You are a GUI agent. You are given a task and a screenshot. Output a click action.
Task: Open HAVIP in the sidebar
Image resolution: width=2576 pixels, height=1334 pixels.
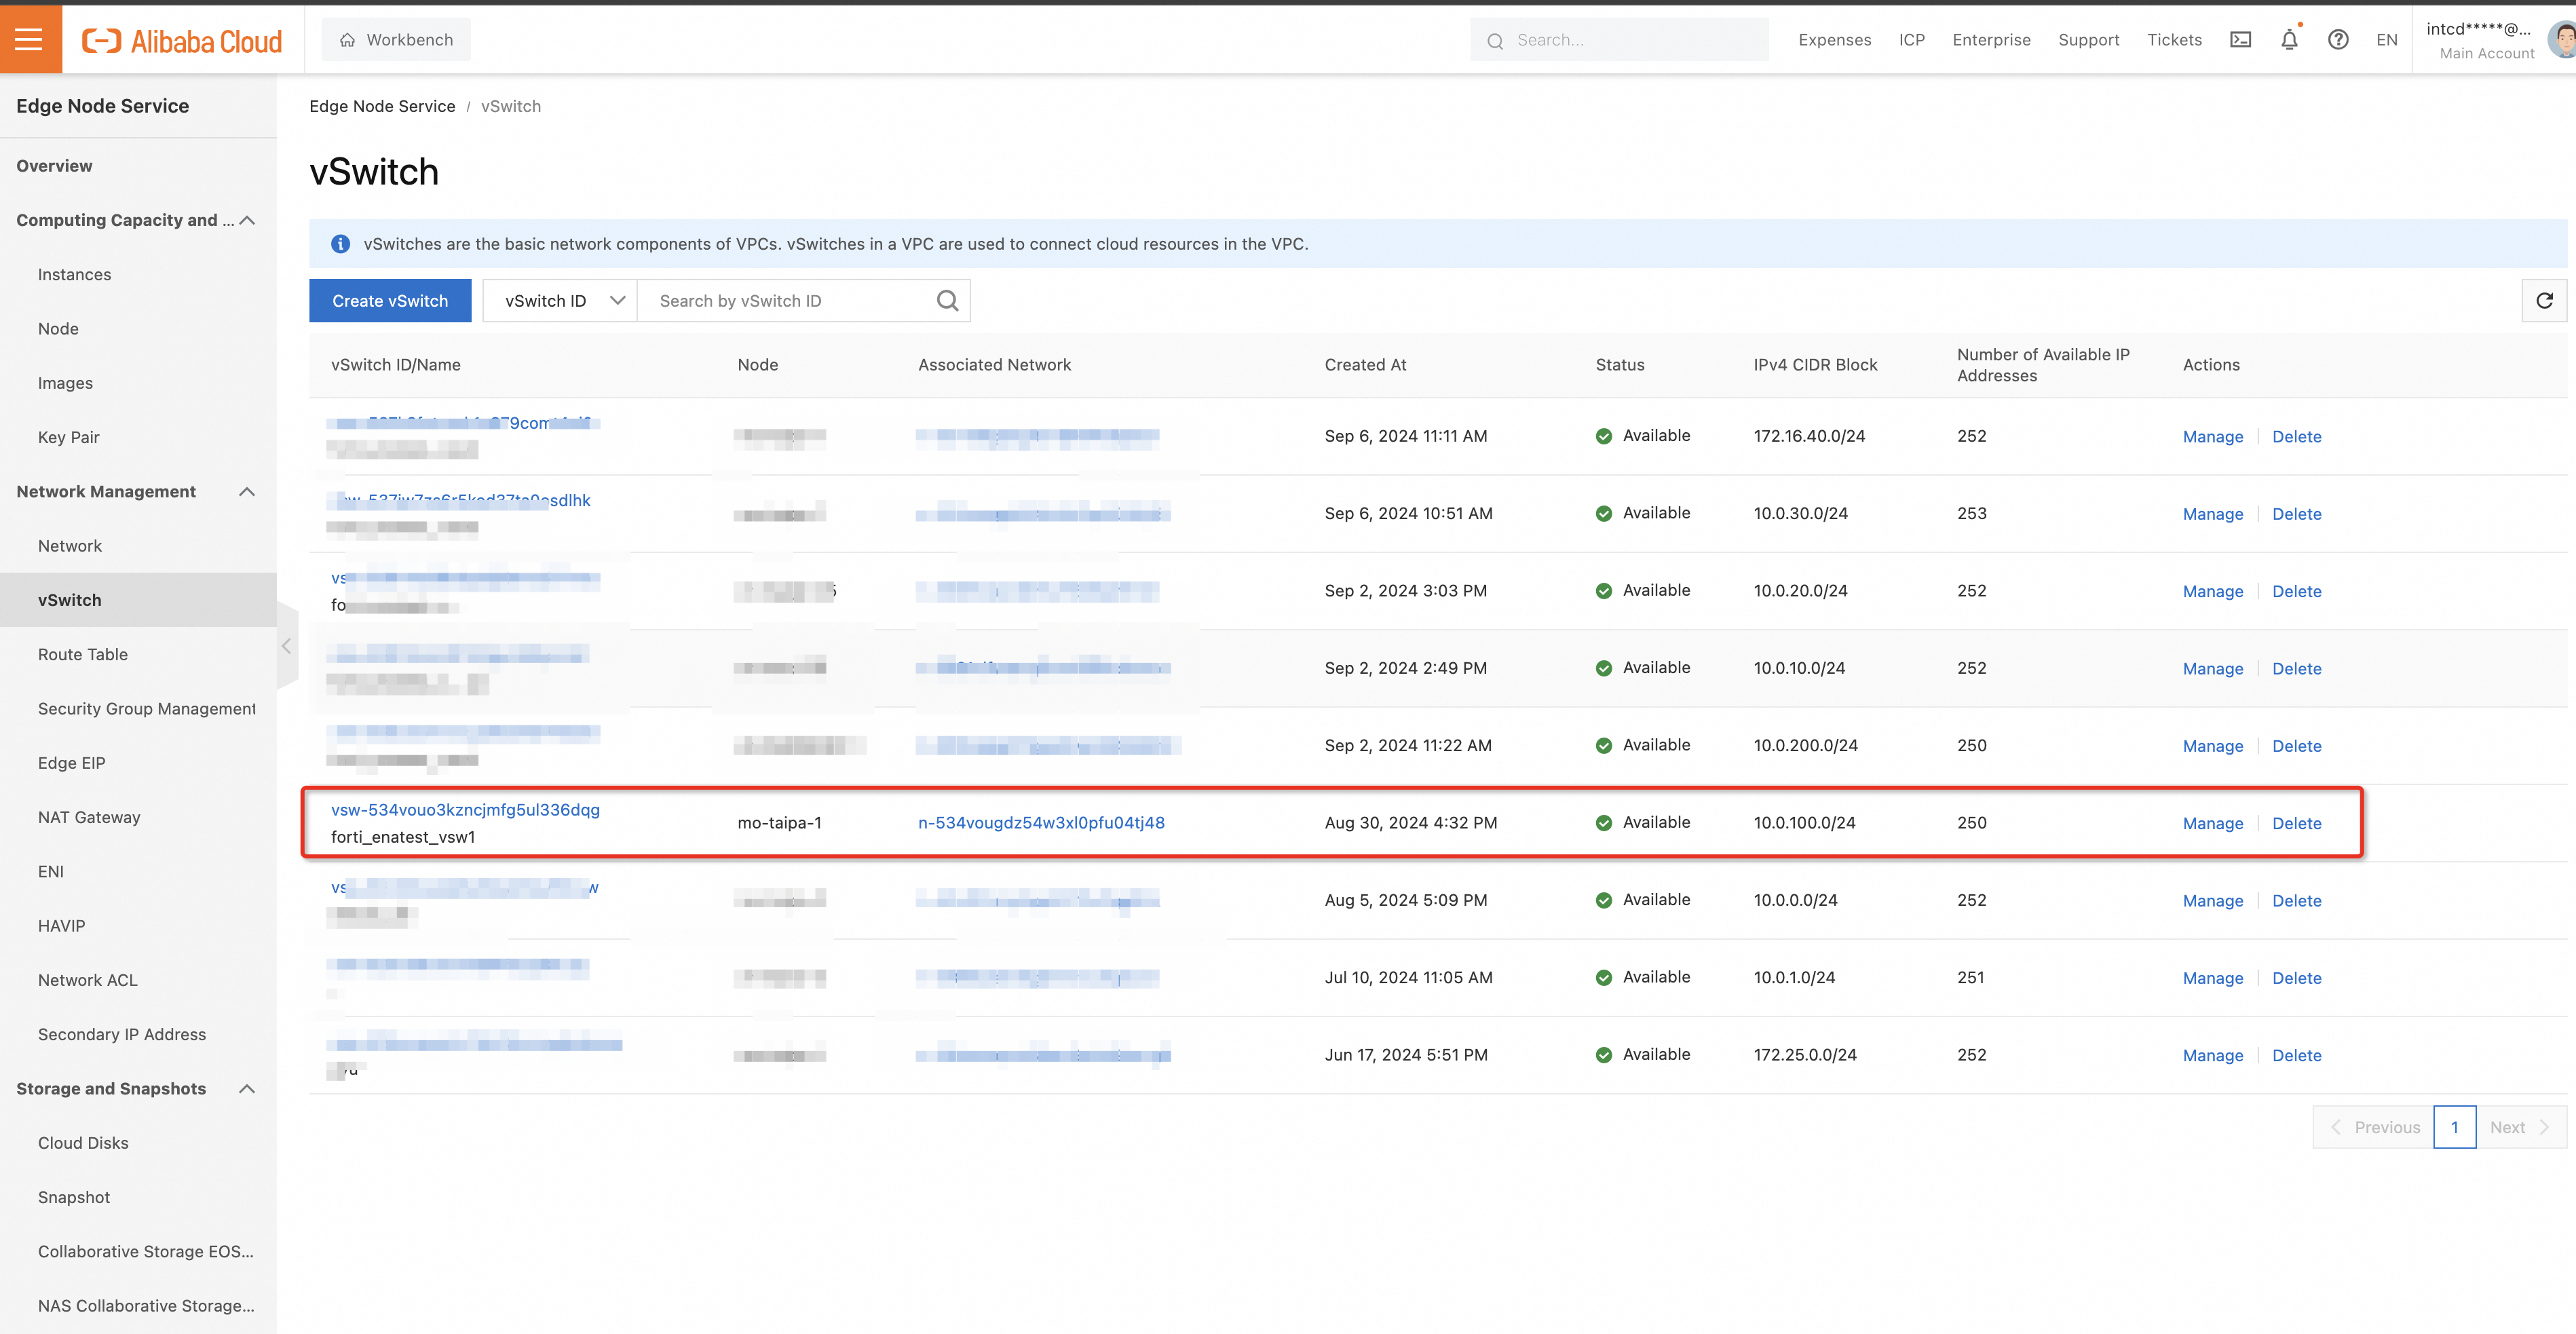61,926
